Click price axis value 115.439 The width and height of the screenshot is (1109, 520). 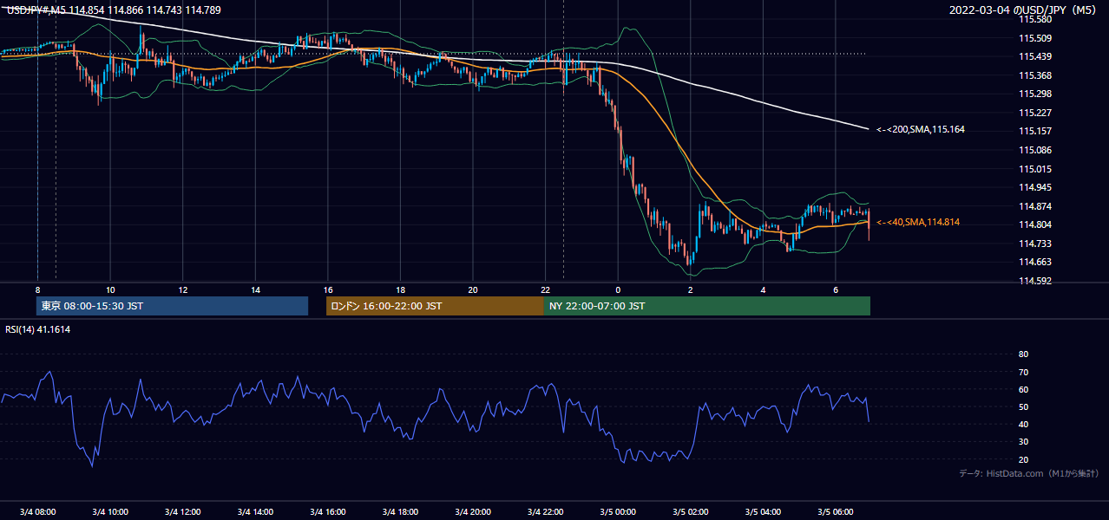1034,56
